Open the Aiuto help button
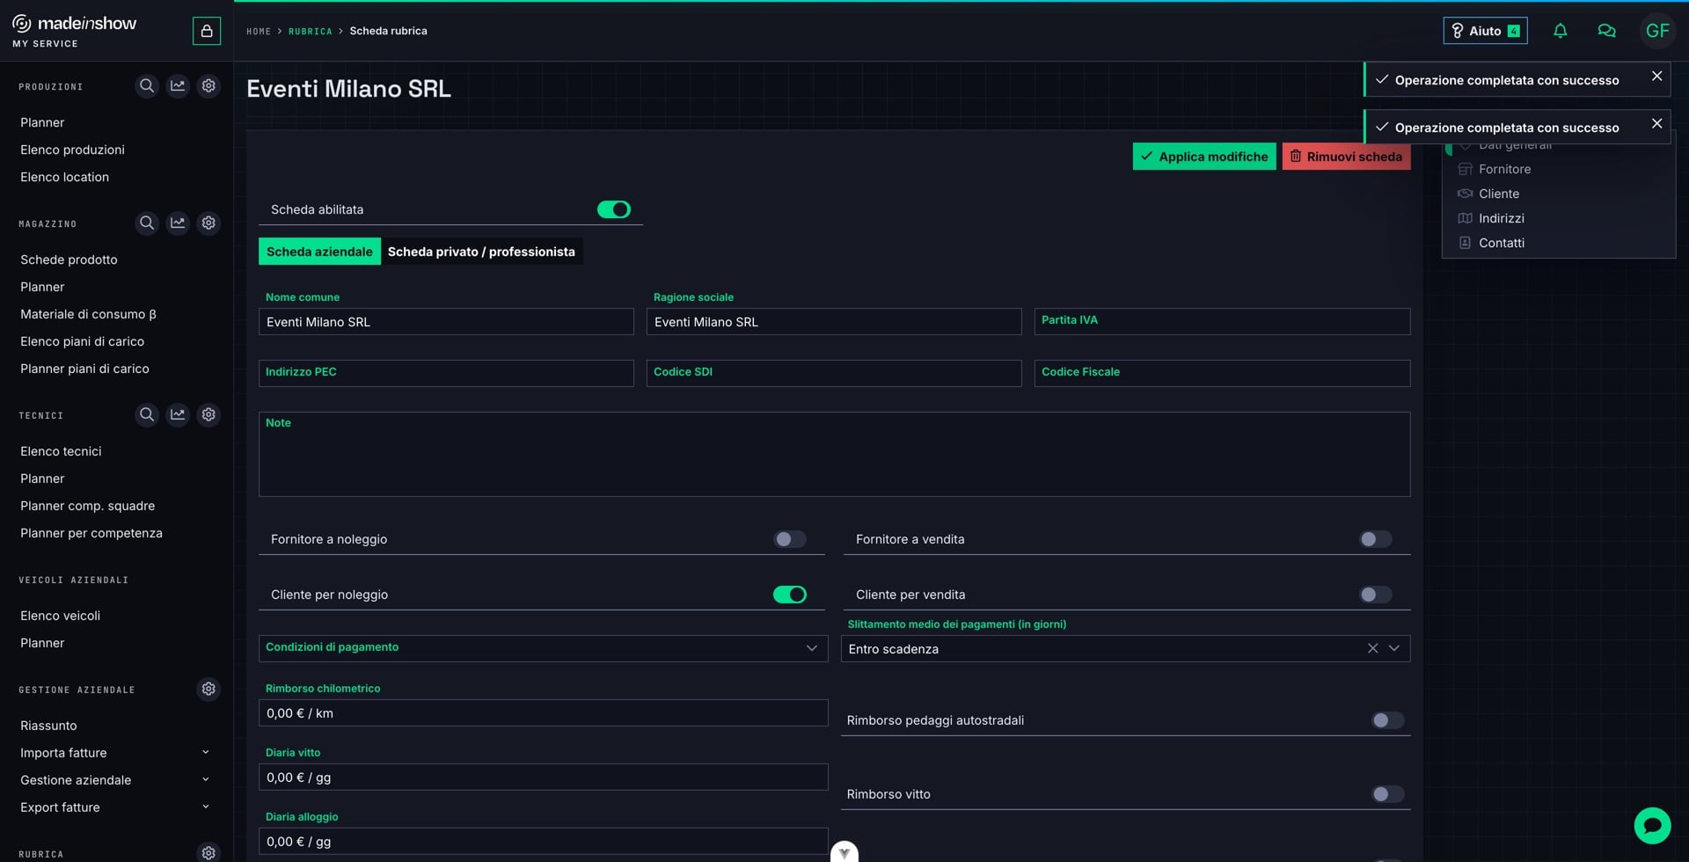1689x862 pixels. pos(1485,31)
